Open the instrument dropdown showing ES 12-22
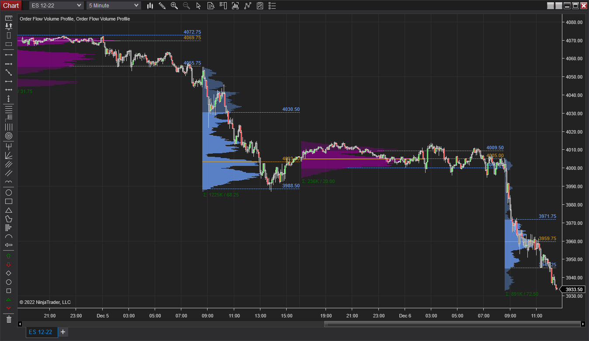 pyautogui.click(x=55, y=5)
